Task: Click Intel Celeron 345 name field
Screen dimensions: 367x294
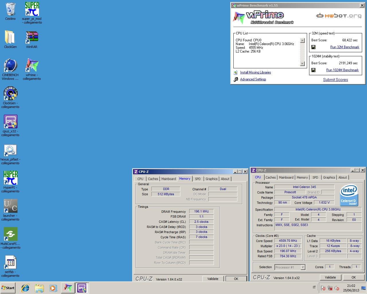Action: click(304, 187)
